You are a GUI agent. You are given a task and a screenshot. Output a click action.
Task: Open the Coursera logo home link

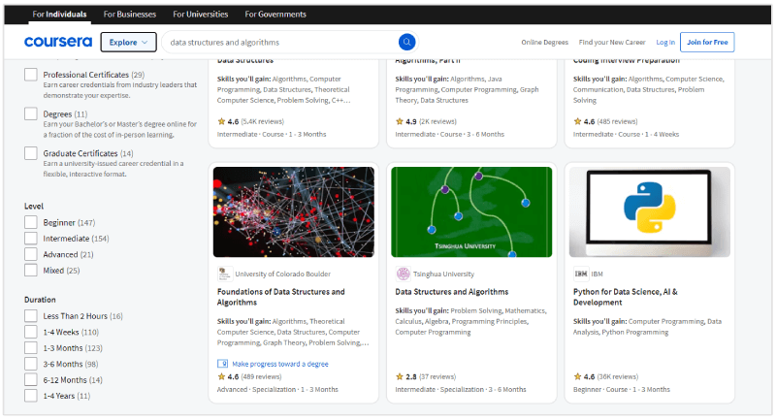(x=58, y=42)
